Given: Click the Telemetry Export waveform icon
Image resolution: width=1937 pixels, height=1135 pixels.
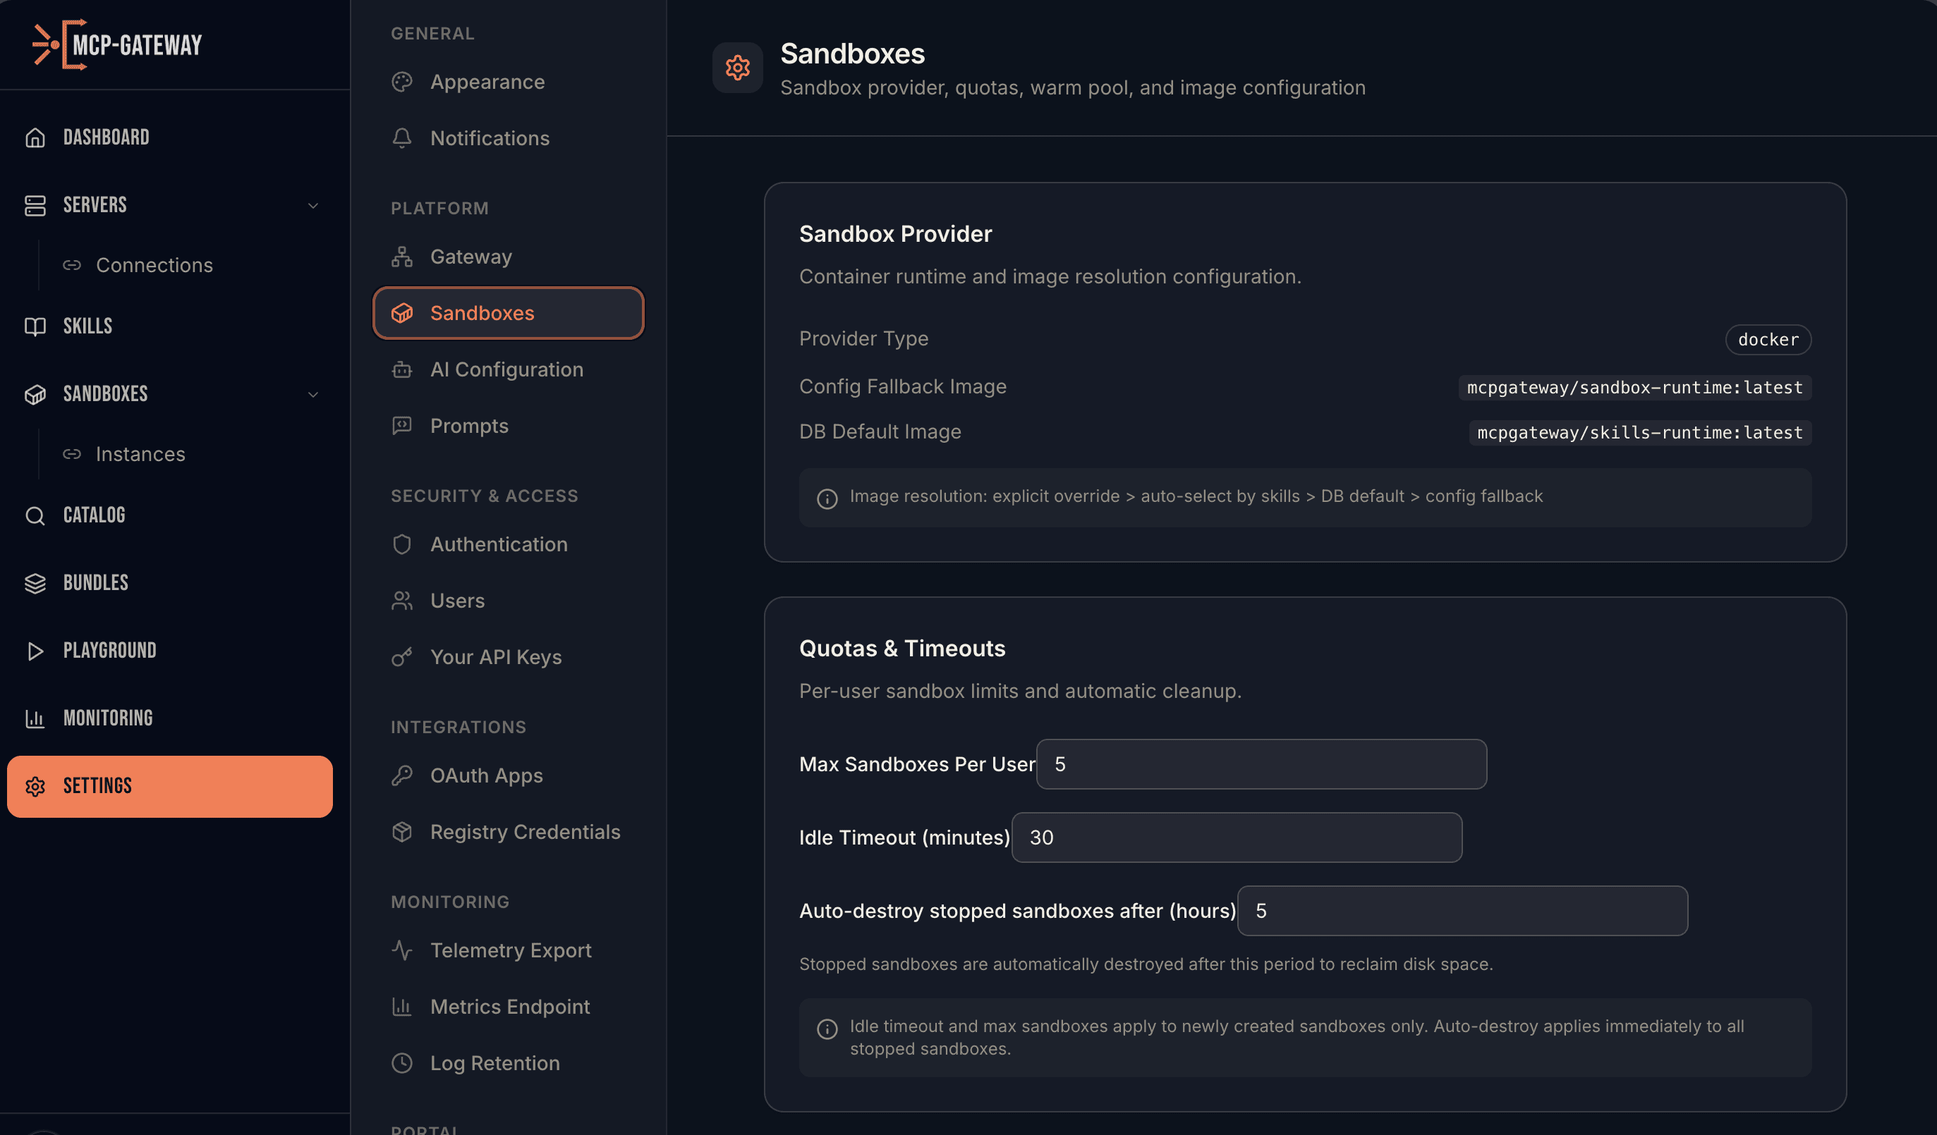Looking at the screenshot, I should (402, 950).
